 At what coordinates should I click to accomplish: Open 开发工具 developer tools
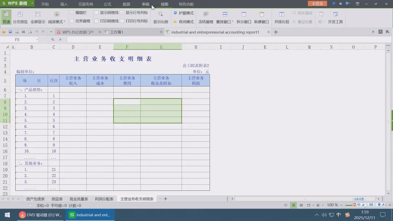(x=336, y=17)
